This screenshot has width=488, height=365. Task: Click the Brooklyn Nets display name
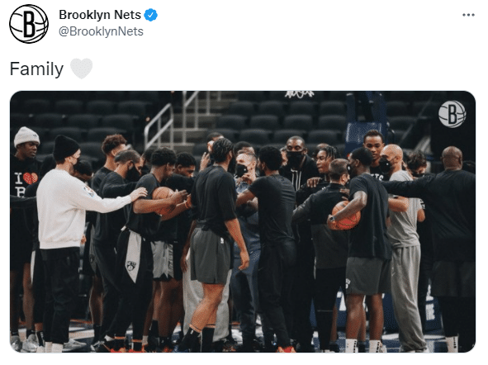pos(100,15)
